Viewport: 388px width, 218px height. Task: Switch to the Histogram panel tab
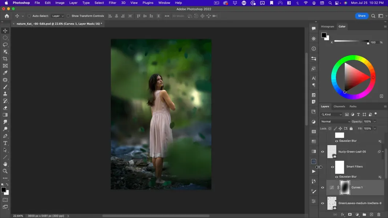327,26
